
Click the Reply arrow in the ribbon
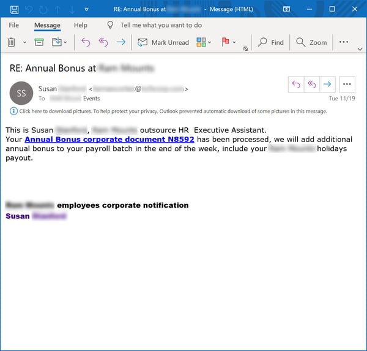[86, 42]
